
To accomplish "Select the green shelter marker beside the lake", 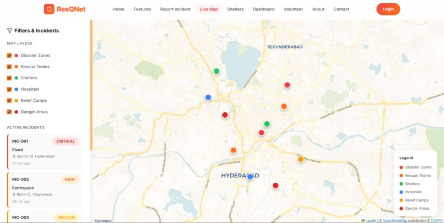I will 216,71.
